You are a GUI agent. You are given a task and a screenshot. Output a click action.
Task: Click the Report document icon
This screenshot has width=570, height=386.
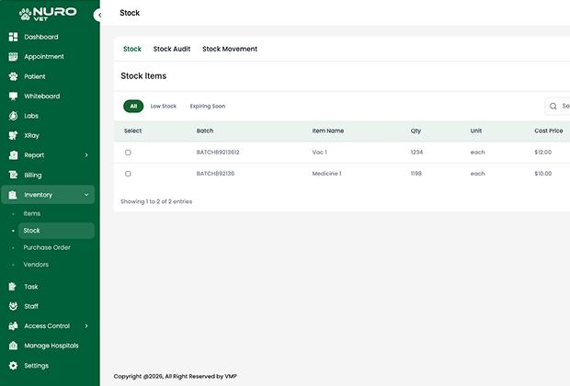[13, 155]
